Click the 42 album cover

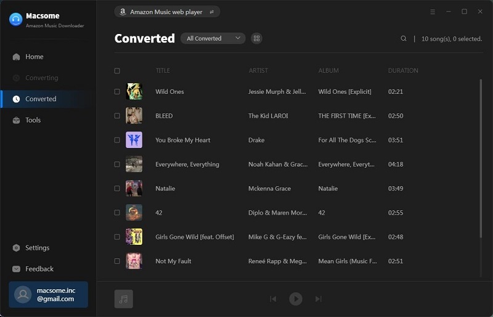(x=134, y=213)
